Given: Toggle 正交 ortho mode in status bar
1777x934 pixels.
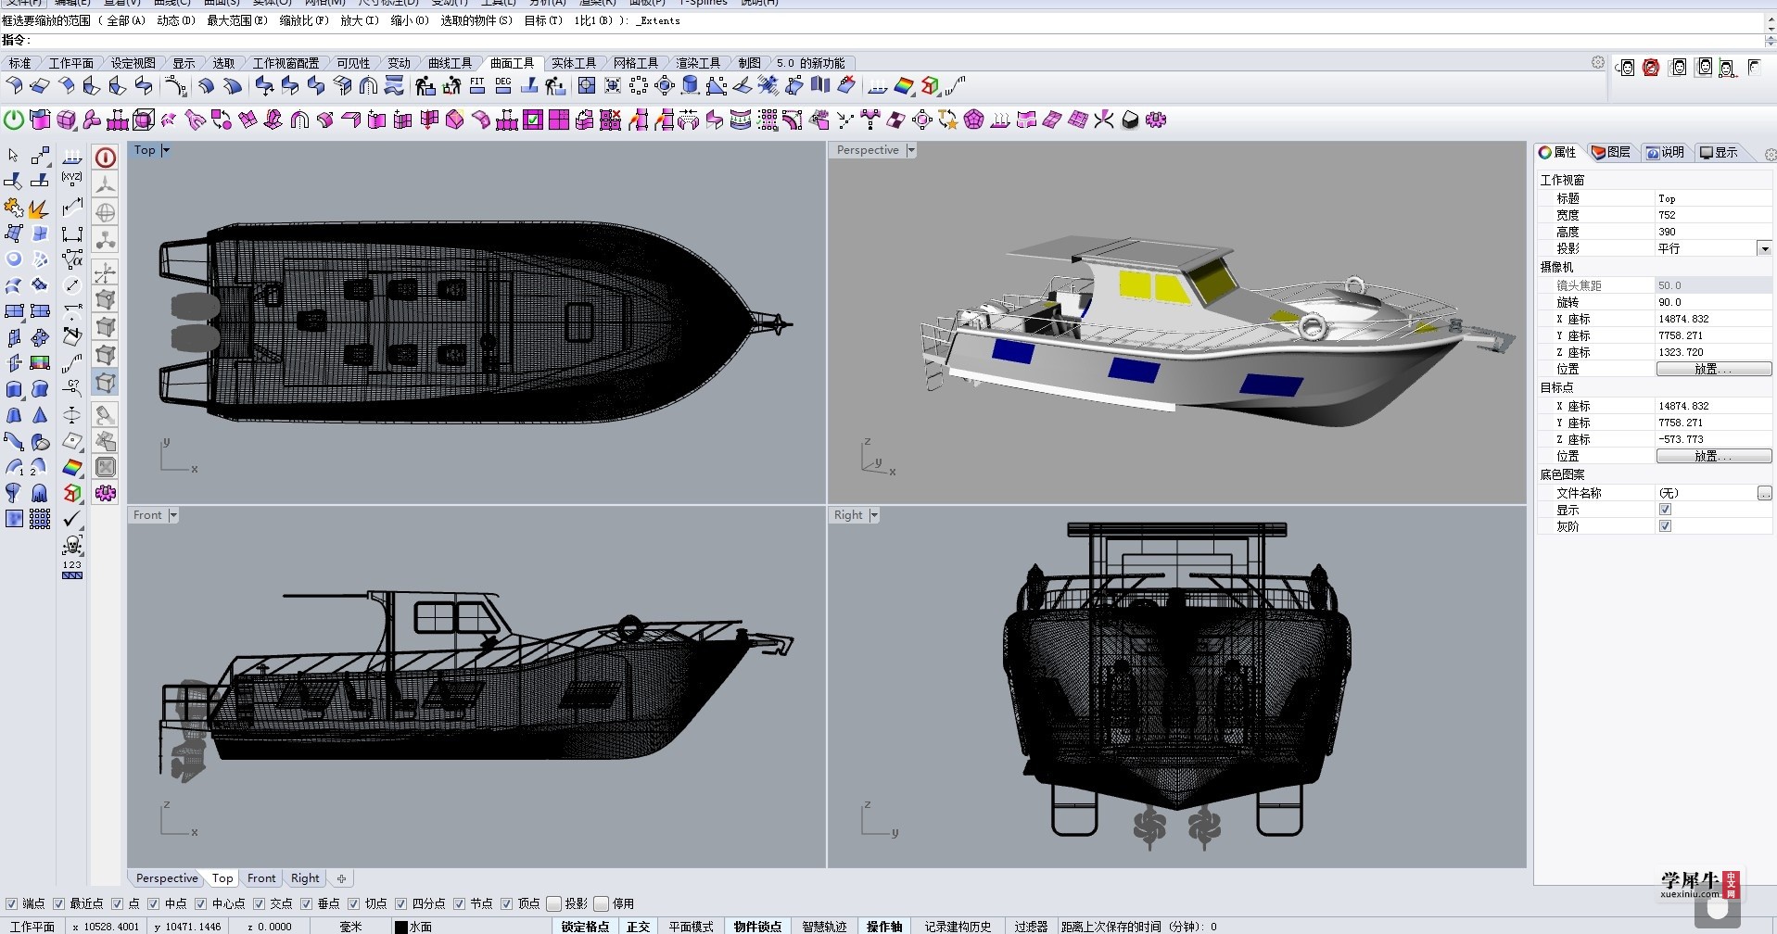Looking at the screenshot, I should 639,927.
